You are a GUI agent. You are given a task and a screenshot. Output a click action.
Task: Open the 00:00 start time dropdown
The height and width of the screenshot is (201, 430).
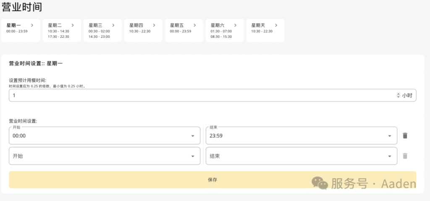click(193, 136)
